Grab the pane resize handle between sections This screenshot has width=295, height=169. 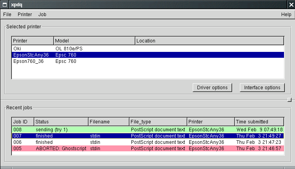tap(289, 99)
